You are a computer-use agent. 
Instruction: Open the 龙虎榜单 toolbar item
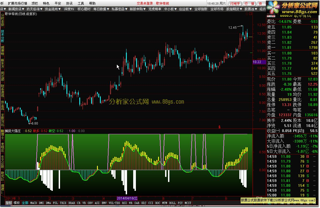coord(155,9)
